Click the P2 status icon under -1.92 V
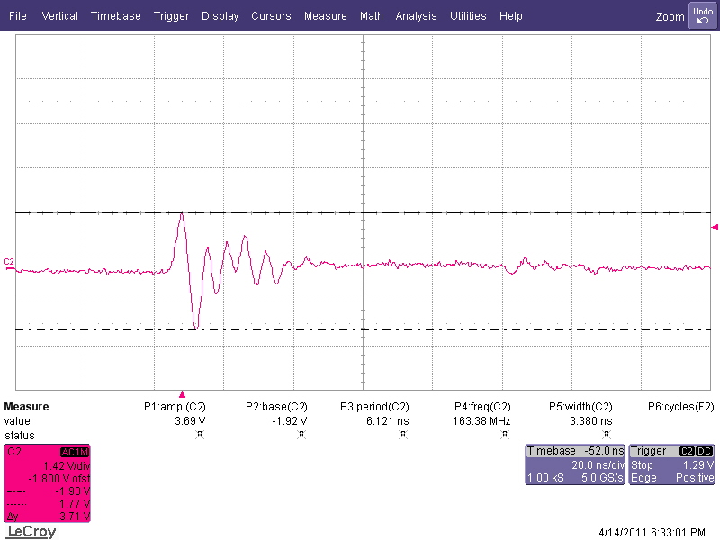Image resolution: width=720 pixels, height=540 pixels. [x=301, y=435]
